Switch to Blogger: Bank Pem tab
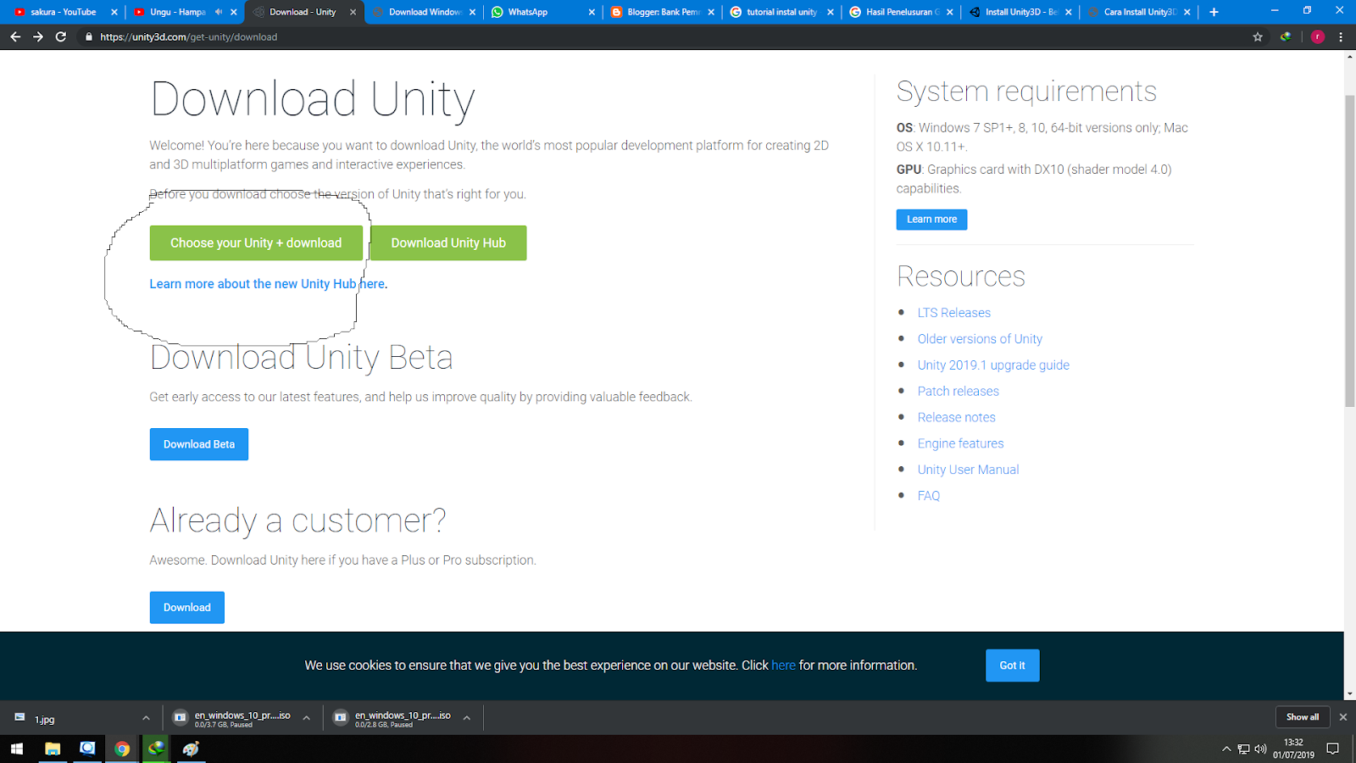This screenshot has height=763, width=1356. (x=663, y=12)
